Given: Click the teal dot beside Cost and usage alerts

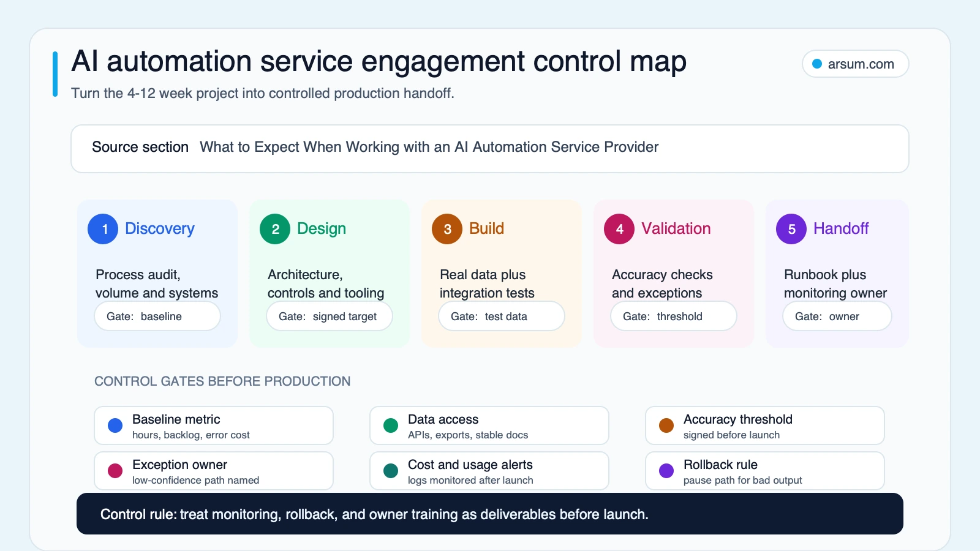Looking at the screenshot, I should [391, 471].
